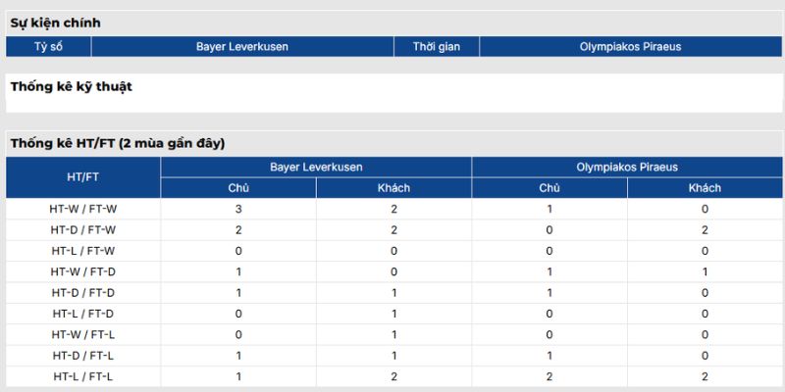785x392 pixels.
Task: Select the "Thời gian" column header
Action: [437, 46]
